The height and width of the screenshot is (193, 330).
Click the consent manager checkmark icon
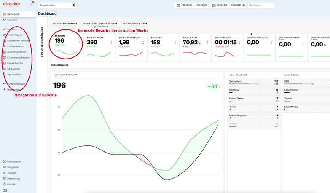pyautogui.click(x=5, y=84)
